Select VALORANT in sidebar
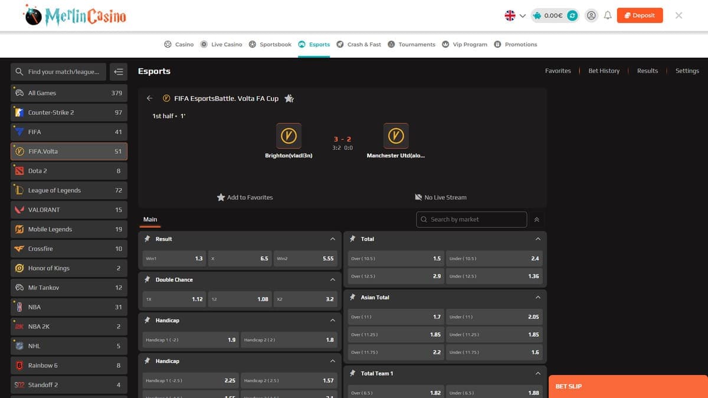 tap(68, 209)
